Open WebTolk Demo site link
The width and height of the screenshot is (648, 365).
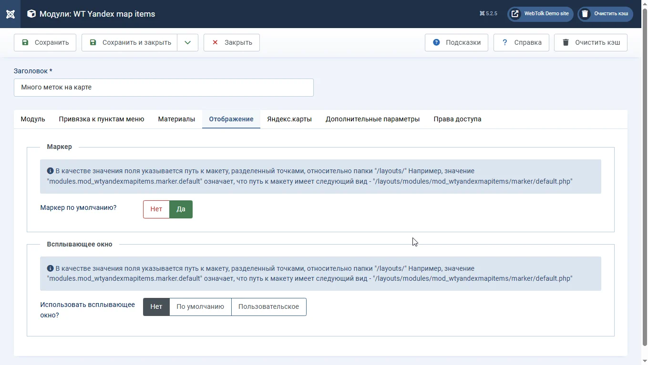click(541, 14)
